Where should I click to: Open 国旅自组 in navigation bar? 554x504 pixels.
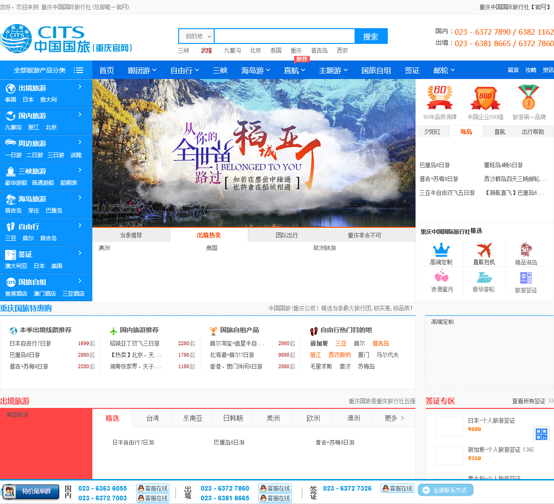pos(376,70)
